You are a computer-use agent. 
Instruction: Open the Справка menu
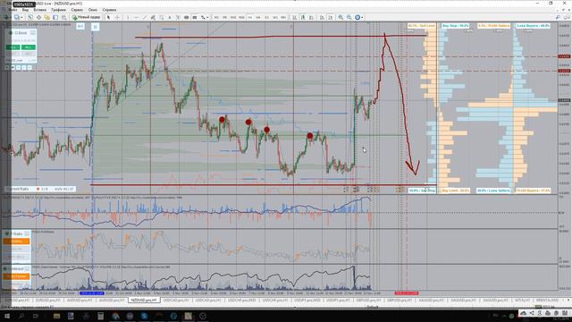109,10
